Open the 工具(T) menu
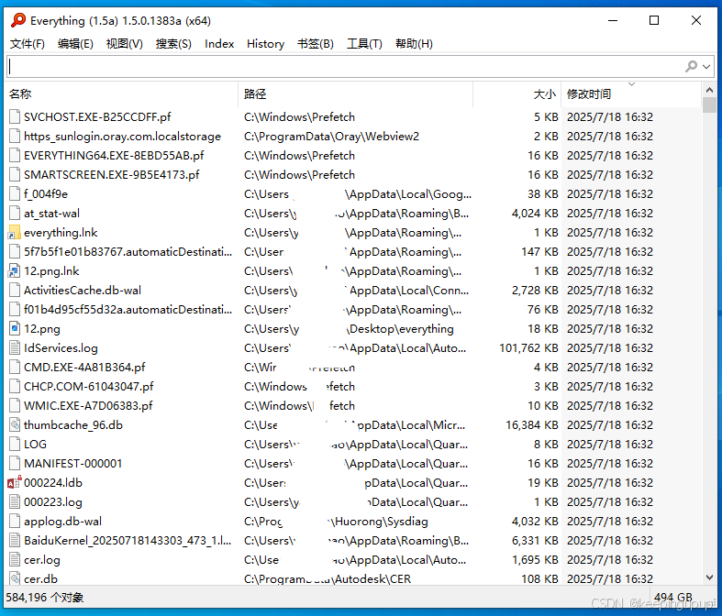Viewport: 722px width, 616px height. 364,44
